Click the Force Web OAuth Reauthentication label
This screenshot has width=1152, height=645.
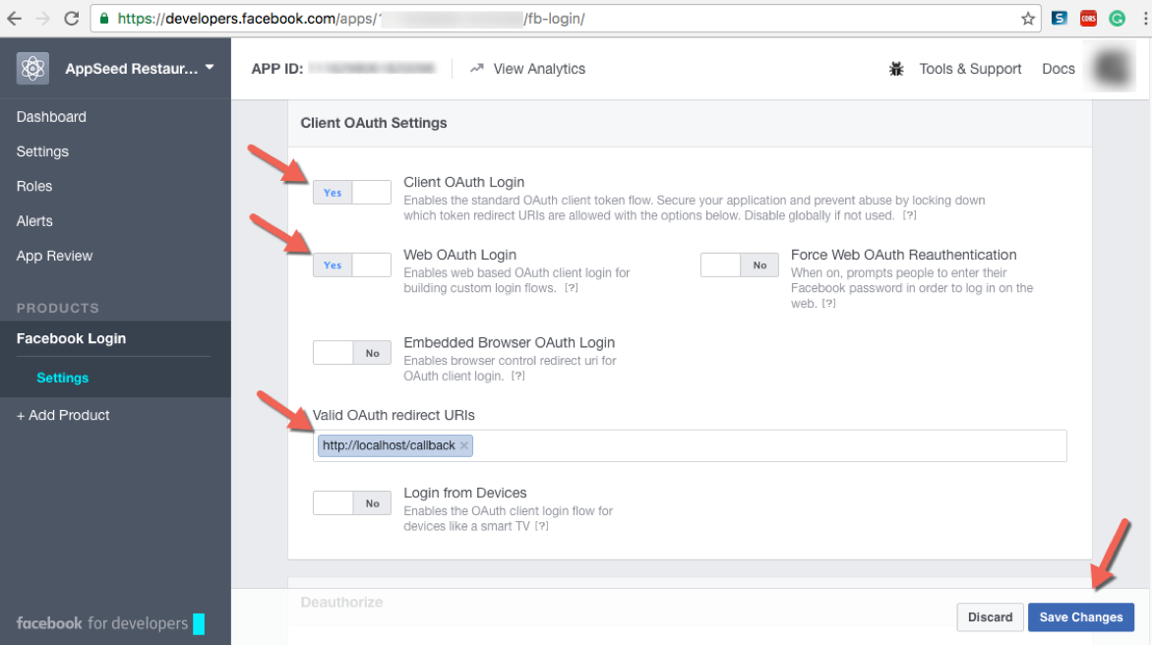pos(904,255)
